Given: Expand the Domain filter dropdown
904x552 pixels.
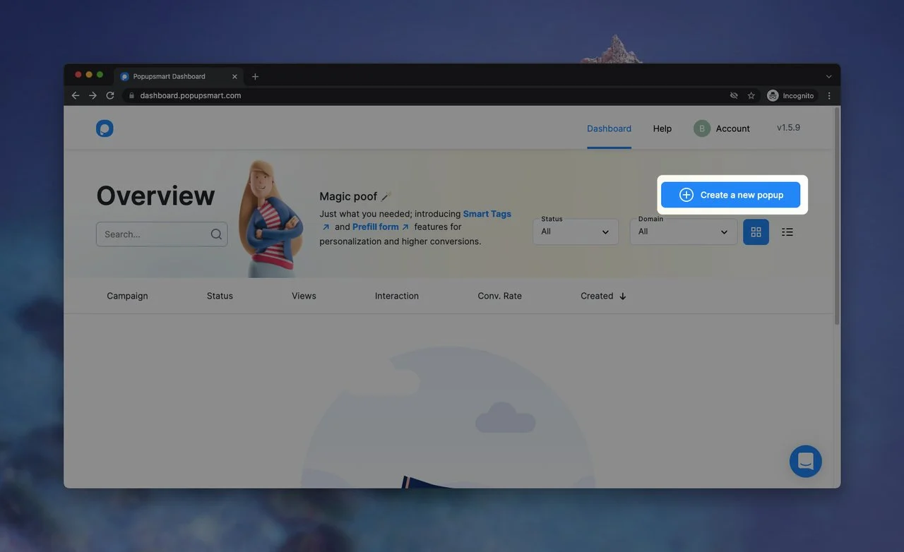Looking at the screenshot, I should pyautogui.click(x=683, y=232).
